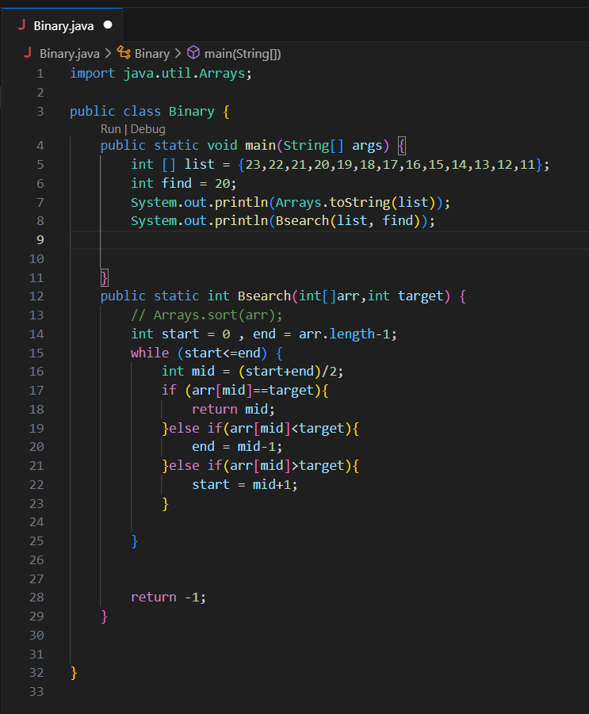Viewport: 589px width, 714px height.
Task: Click 'Bsearch' method declaration on line 12
Action: [264, 296]
